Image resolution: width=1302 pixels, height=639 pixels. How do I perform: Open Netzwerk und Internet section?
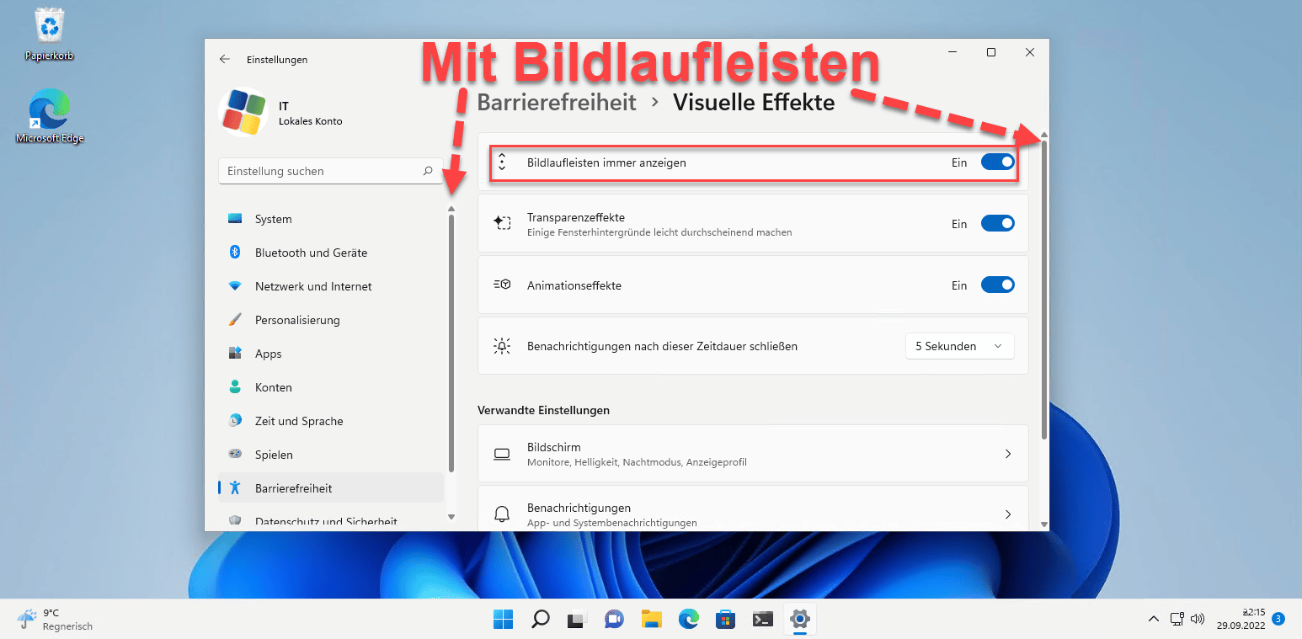click(x=330, y=286)
